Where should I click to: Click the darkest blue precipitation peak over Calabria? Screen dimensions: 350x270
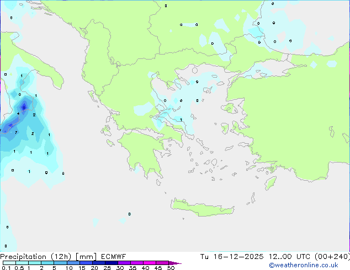pos(24,107)
